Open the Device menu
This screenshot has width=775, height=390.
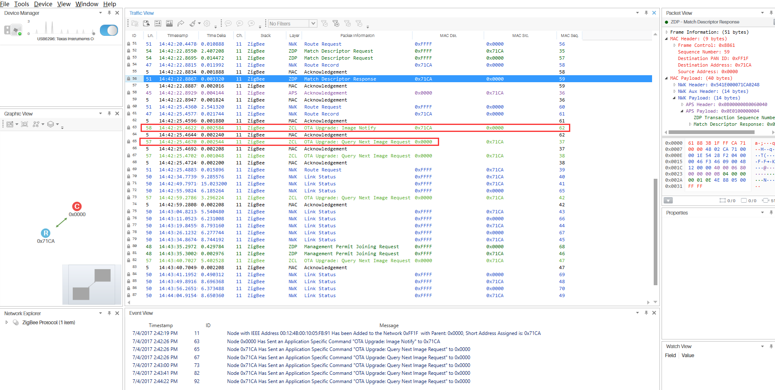pyautogui.click(x=43, y=4)
